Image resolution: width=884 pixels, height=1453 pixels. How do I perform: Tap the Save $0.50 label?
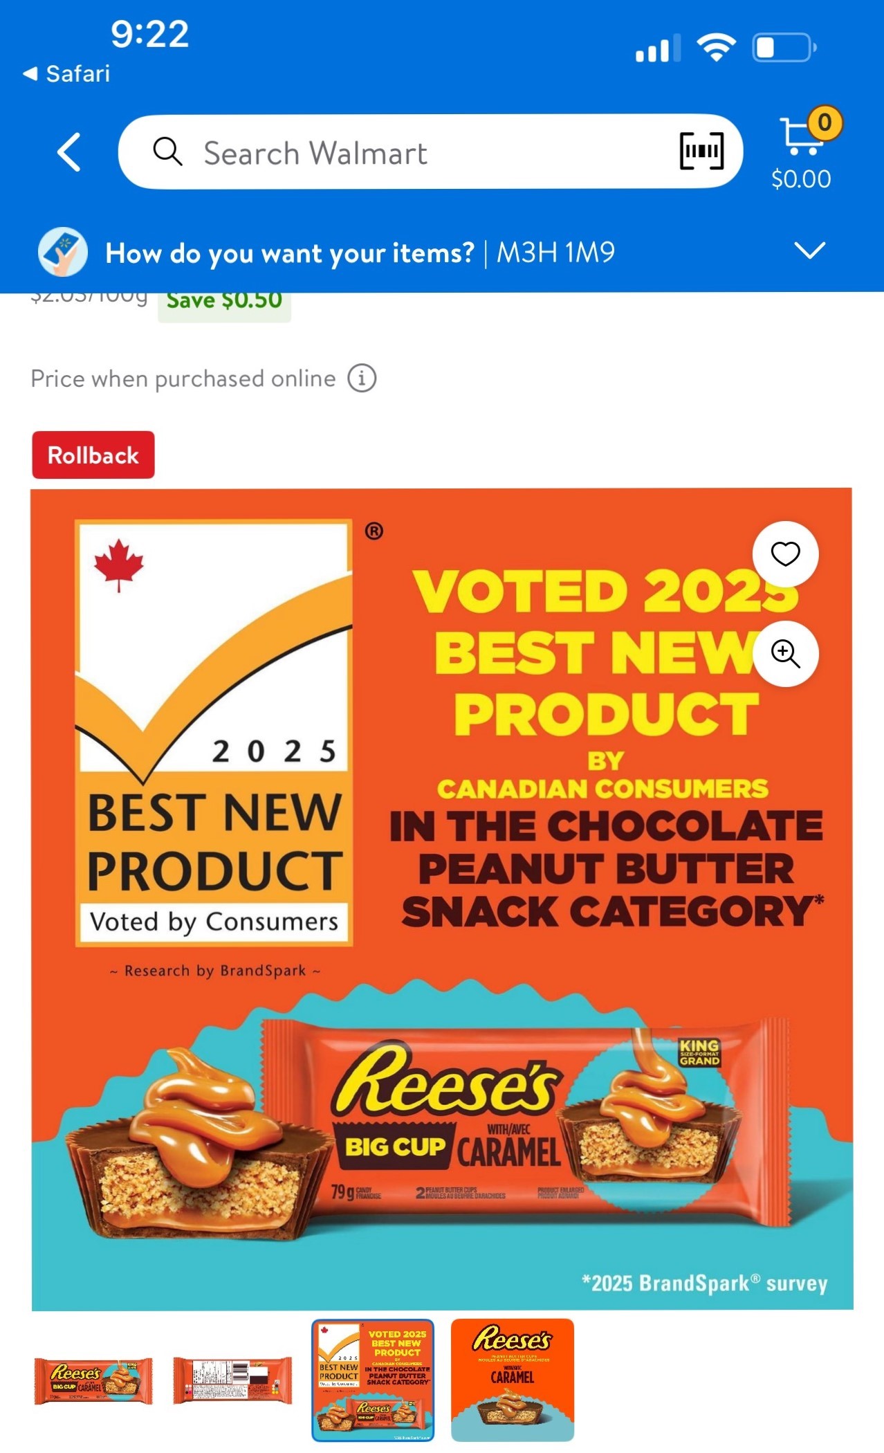224,303
